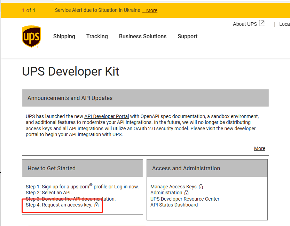
Task: Click the '1 of 1' alert counter
Action: [x=29, y=10]
